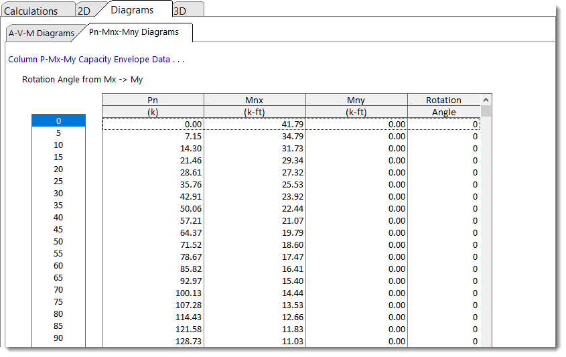Pick rotation angle 75 from list
Screen dimensions: 566x357
58,302
